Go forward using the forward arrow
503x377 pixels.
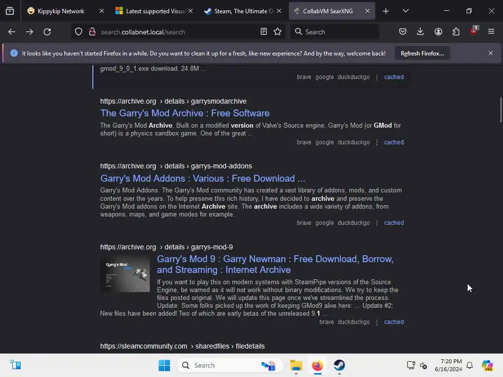[x=29, y=32]
